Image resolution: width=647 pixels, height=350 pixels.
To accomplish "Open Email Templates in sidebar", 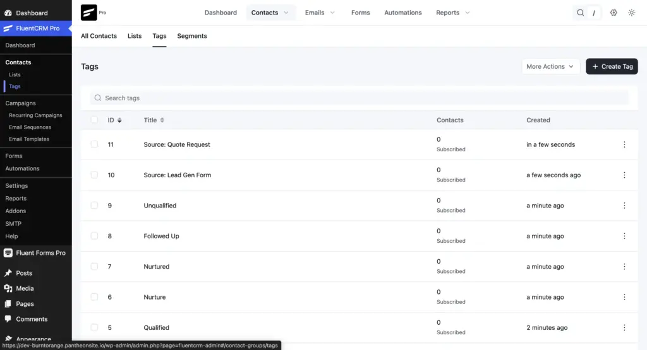I will 29,139.
